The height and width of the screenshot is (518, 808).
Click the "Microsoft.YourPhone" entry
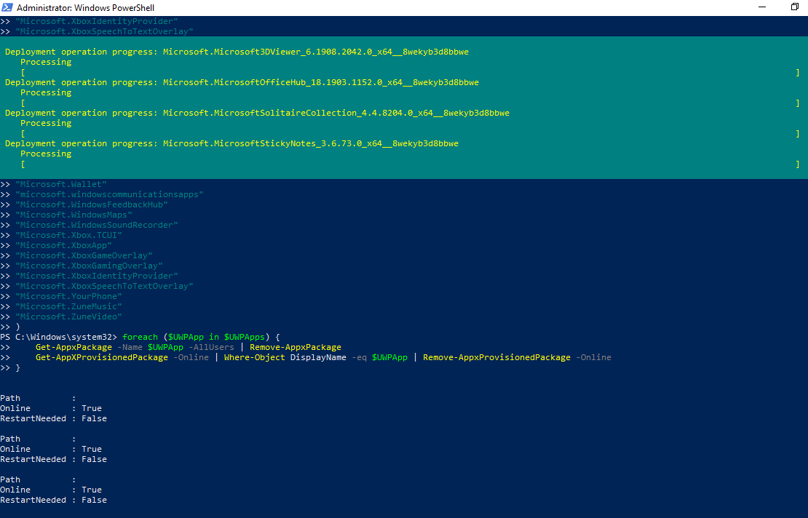tap(68, 297)
